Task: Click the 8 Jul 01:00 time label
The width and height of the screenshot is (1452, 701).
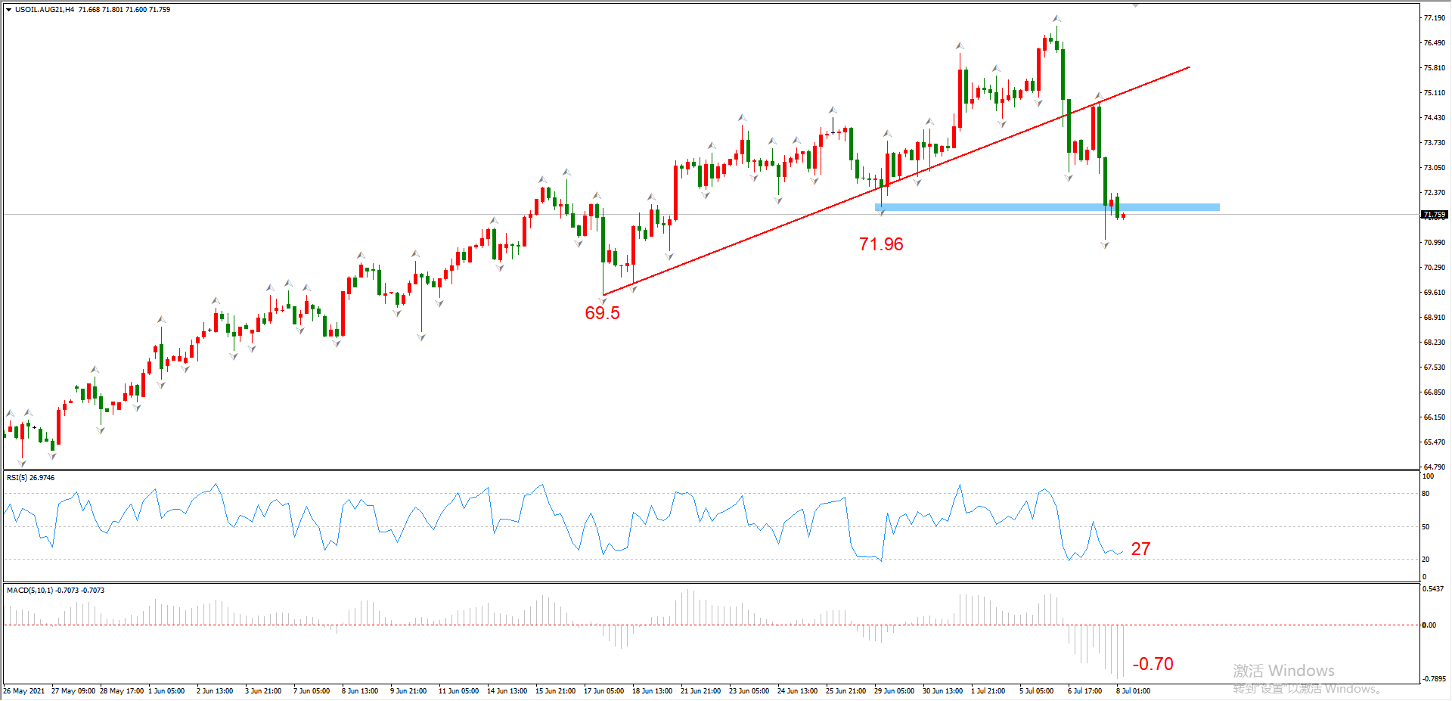Action: 1133,691
